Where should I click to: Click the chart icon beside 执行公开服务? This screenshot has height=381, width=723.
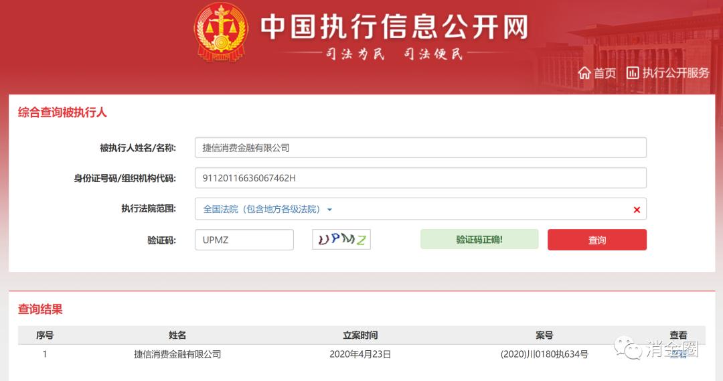coord(633,73)
